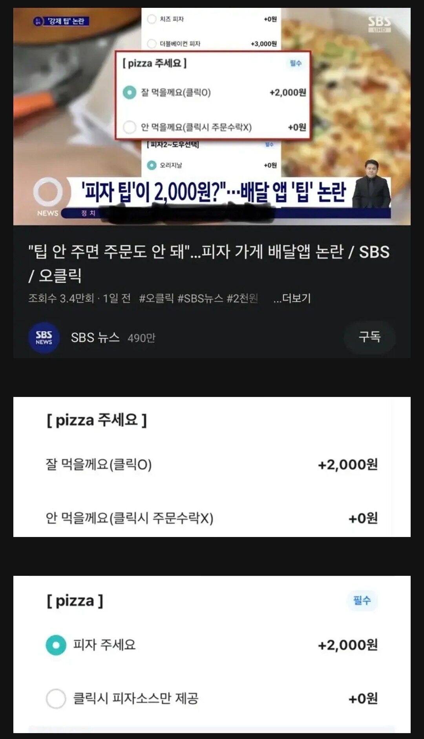Select 안 먹을께요 radio in video thumbnail

point(130,127)
